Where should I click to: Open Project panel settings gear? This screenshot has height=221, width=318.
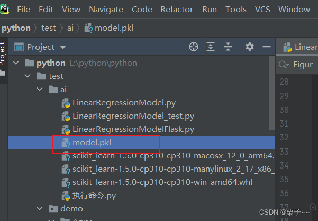pos(250,47)
